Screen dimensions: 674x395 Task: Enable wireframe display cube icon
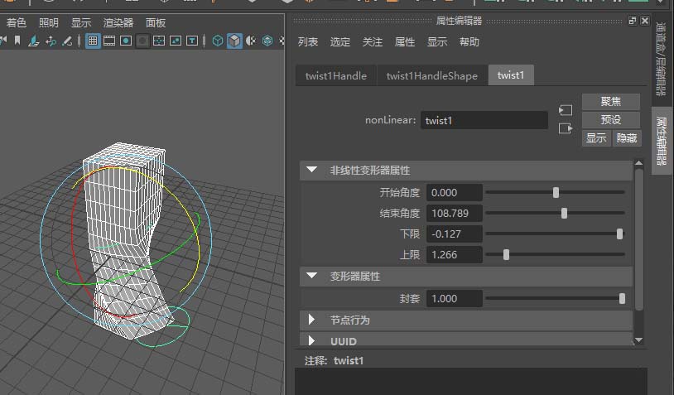coord(218,41)
